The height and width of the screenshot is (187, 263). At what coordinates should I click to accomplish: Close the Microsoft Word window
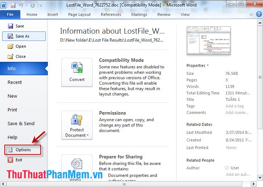(x=255, y=4)
